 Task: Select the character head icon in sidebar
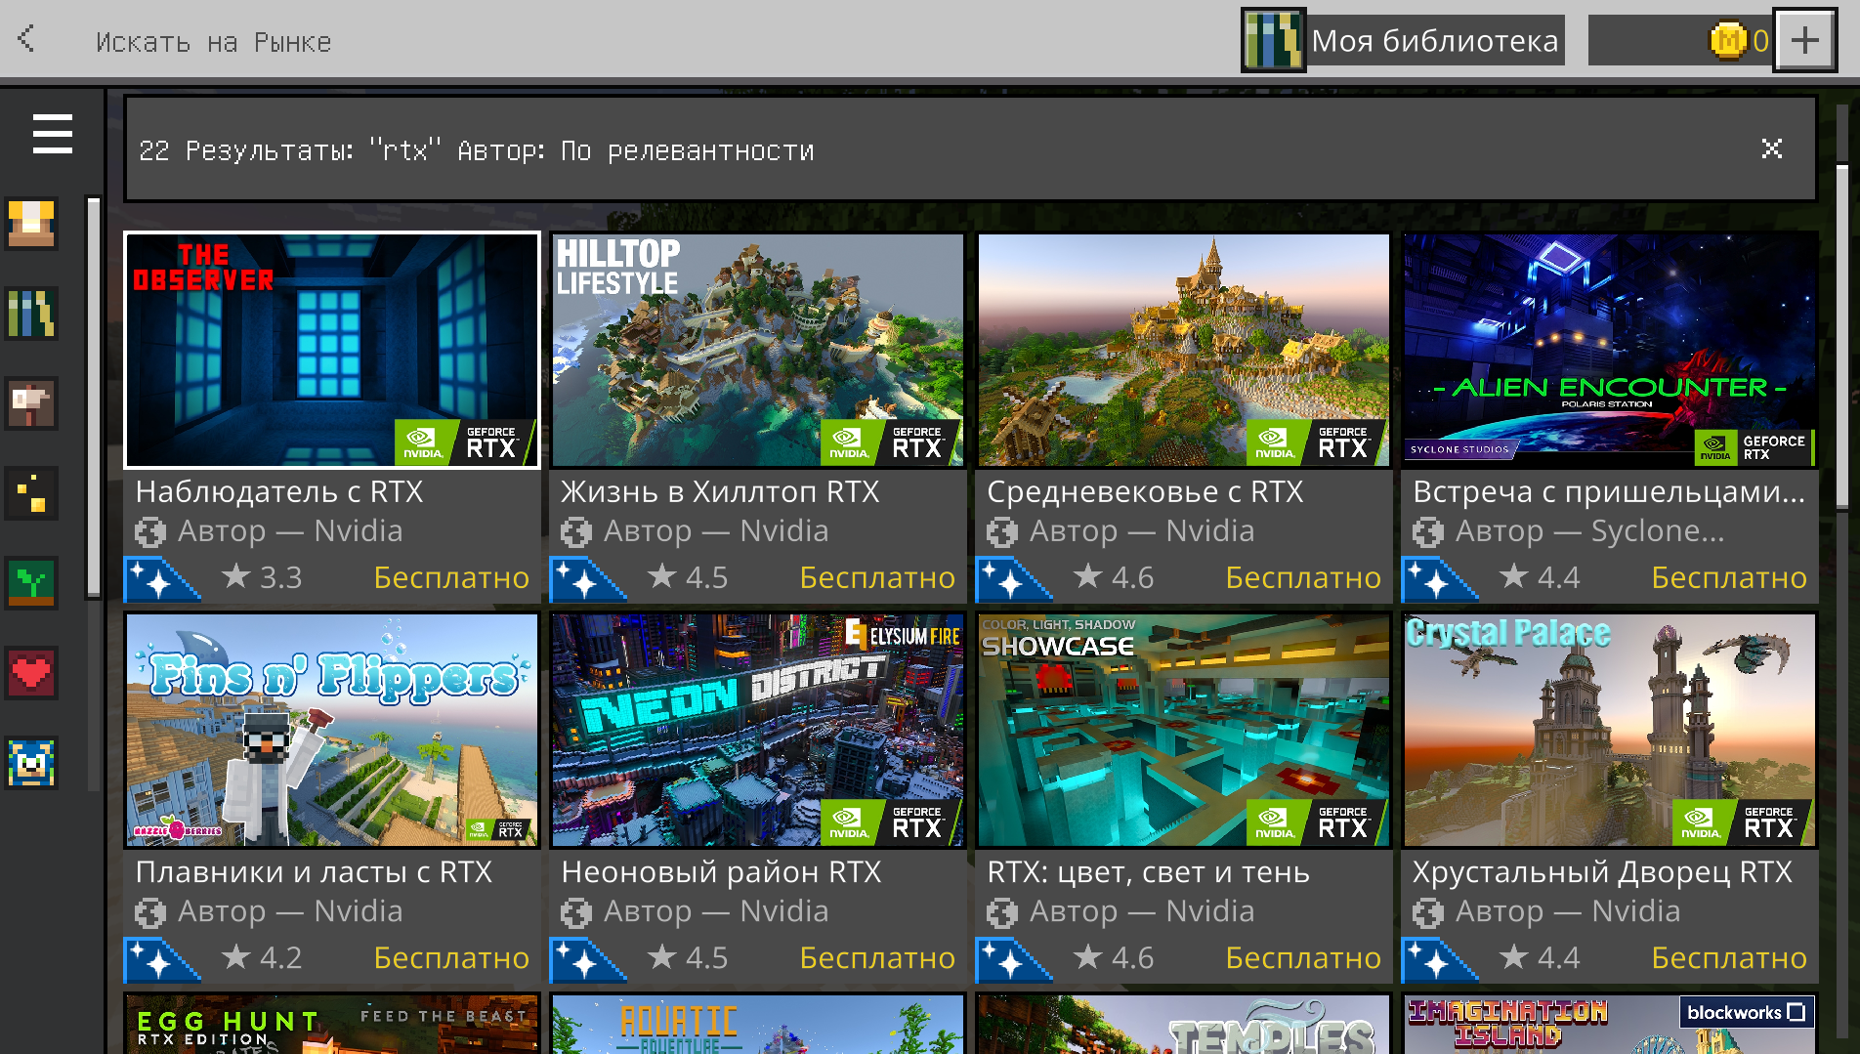pos(31,223)
